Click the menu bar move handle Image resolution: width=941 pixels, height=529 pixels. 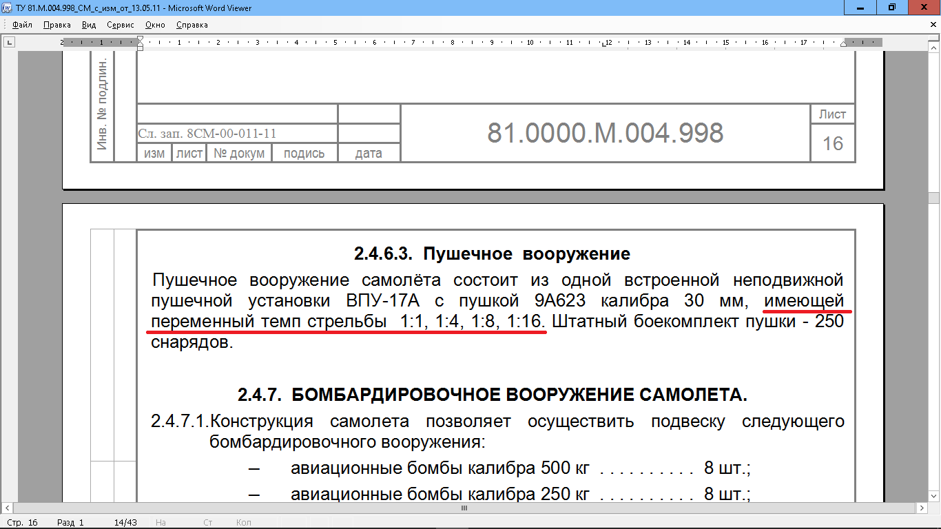coord(5,25)
